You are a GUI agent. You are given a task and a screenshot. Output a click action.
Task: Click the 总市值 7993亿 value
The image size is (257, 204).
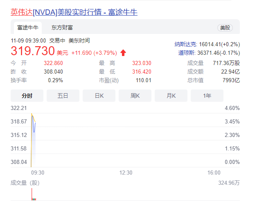click(232, 80)
